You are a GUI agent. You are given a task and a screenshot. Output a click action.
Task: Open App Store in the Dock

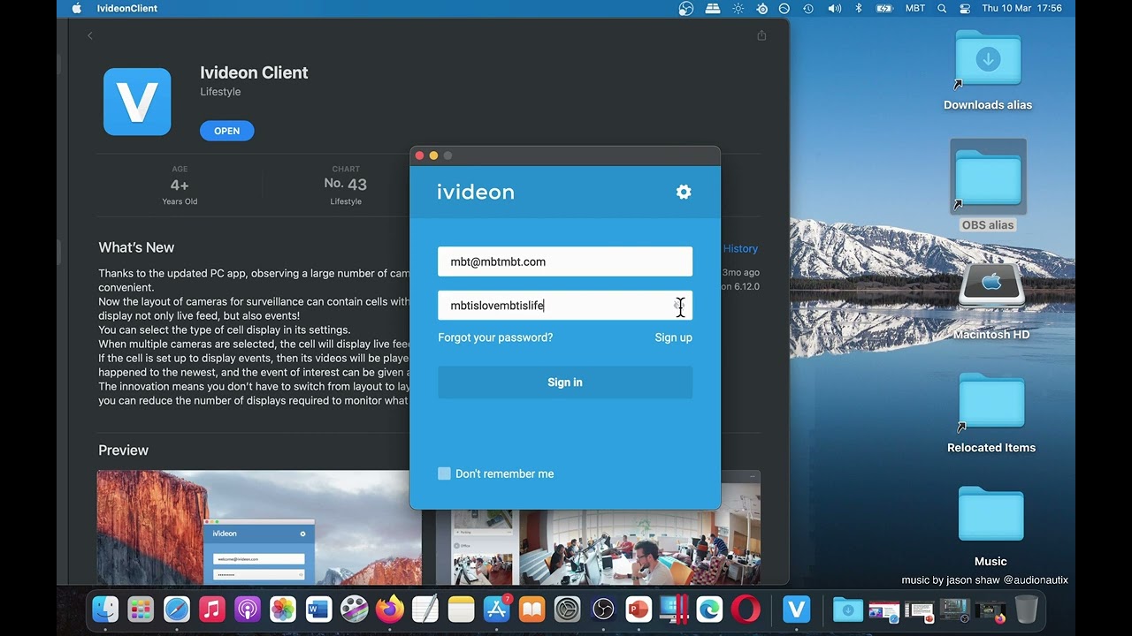pos(496,609)
